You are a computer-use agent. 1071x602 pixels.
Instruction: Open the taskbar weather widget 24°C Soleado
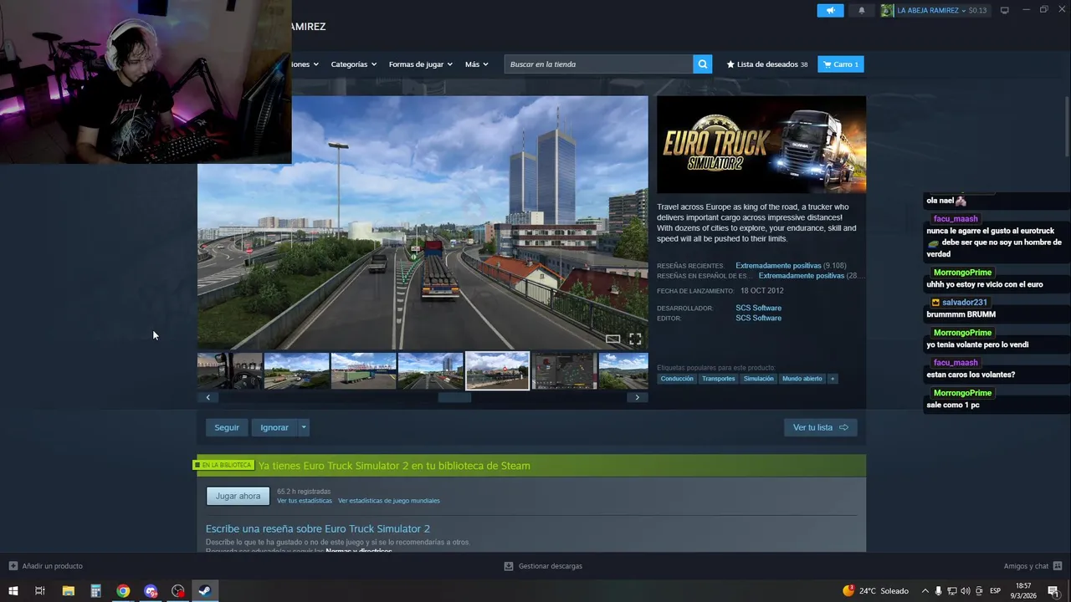coord(876,591)
